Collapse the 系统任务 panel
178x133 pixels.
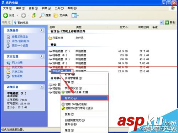[x=42, y=30]
